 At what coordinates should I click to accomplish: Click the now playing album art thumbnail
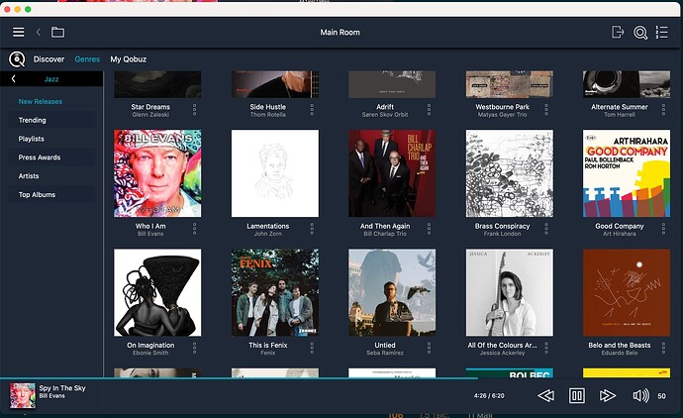coord(23,396)
